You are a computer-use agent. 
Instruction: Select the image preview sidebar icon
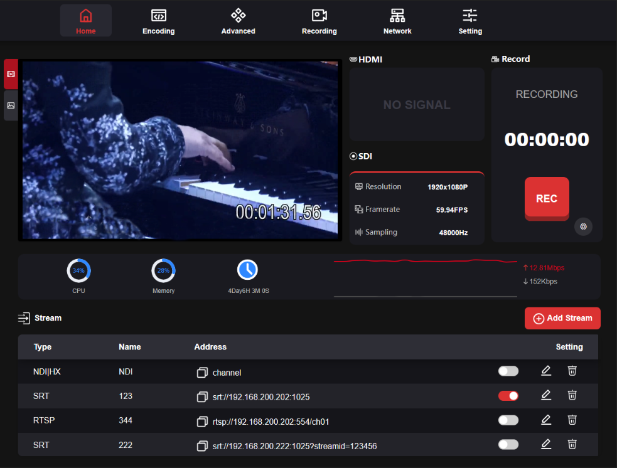pyautogui.click(x=11, y=105)
